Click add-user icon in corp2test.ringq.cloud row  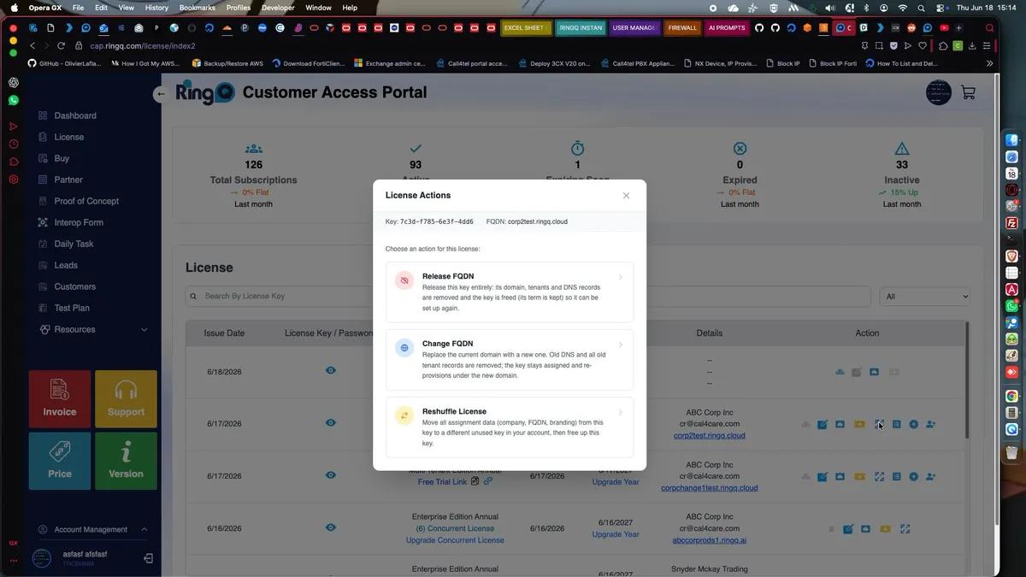tap(931, 425)
